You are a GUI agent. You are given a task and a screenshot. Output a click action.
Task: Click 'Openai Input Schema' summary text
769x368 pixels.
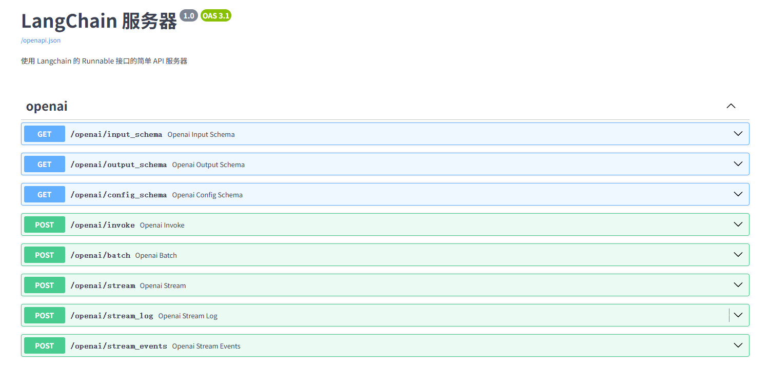201,134
